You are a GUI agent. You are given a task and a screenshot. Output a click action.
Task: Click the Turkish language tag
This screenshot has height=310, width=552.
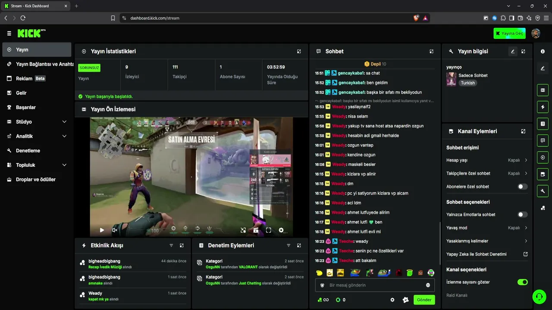click(x=467, y=83)
